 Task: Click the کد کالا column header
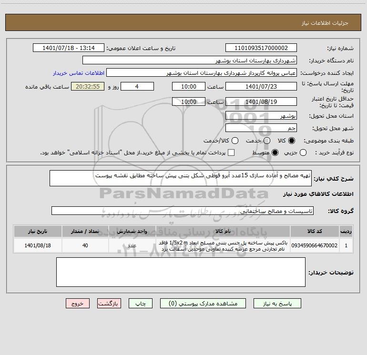click(315, 232)
